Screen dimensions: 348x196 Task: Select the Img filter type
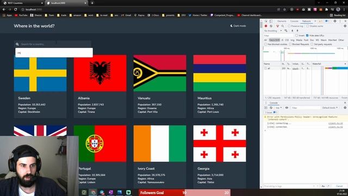[x=293, y=40]
